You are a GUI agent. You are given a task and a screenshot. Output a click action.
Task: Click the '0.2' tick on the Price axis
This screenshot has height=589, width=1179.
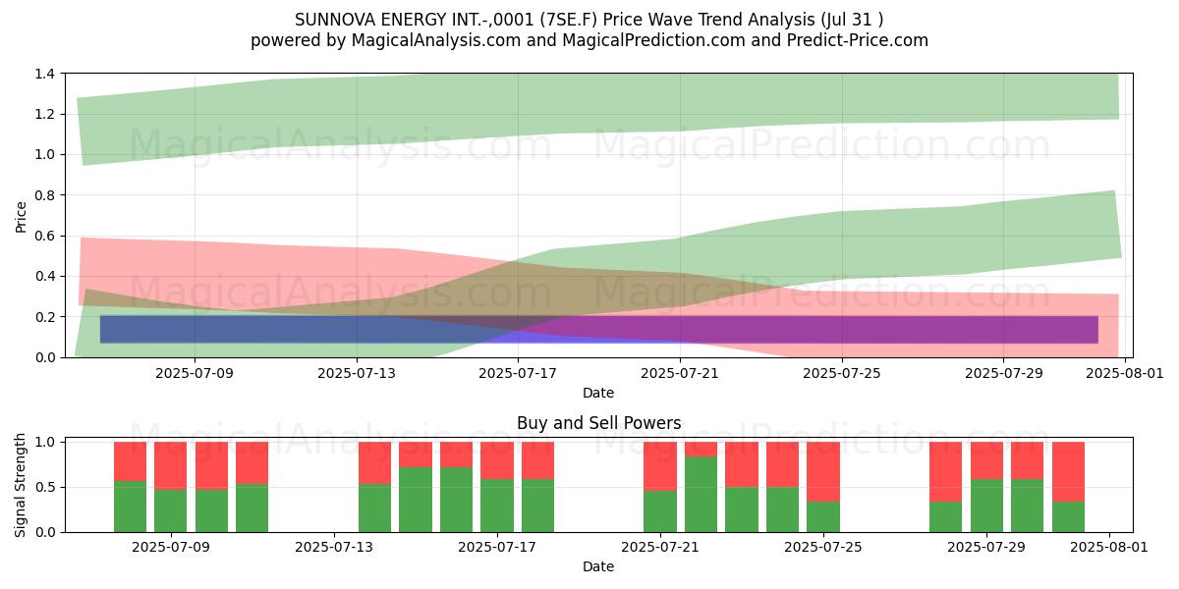pyautogui.click(x=47, y=317)
